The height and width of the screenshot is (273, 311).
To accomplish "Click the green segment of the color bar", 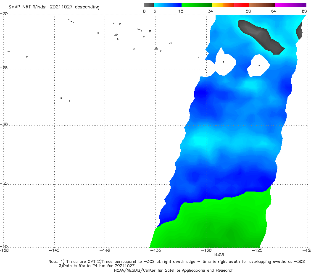I will (x=197, y=5).
